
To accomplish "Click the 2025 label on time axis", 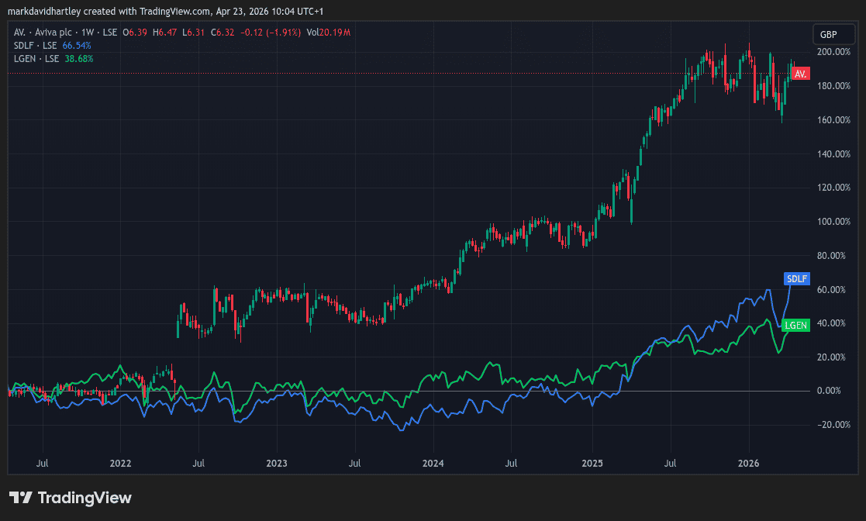I will [x=592, y=463].
